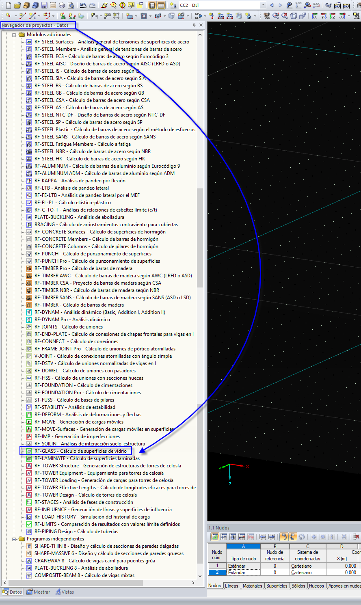Viewport: 361px width, 605px height.
Task: Click the green nodal support icon
Action: click(63, 16)
